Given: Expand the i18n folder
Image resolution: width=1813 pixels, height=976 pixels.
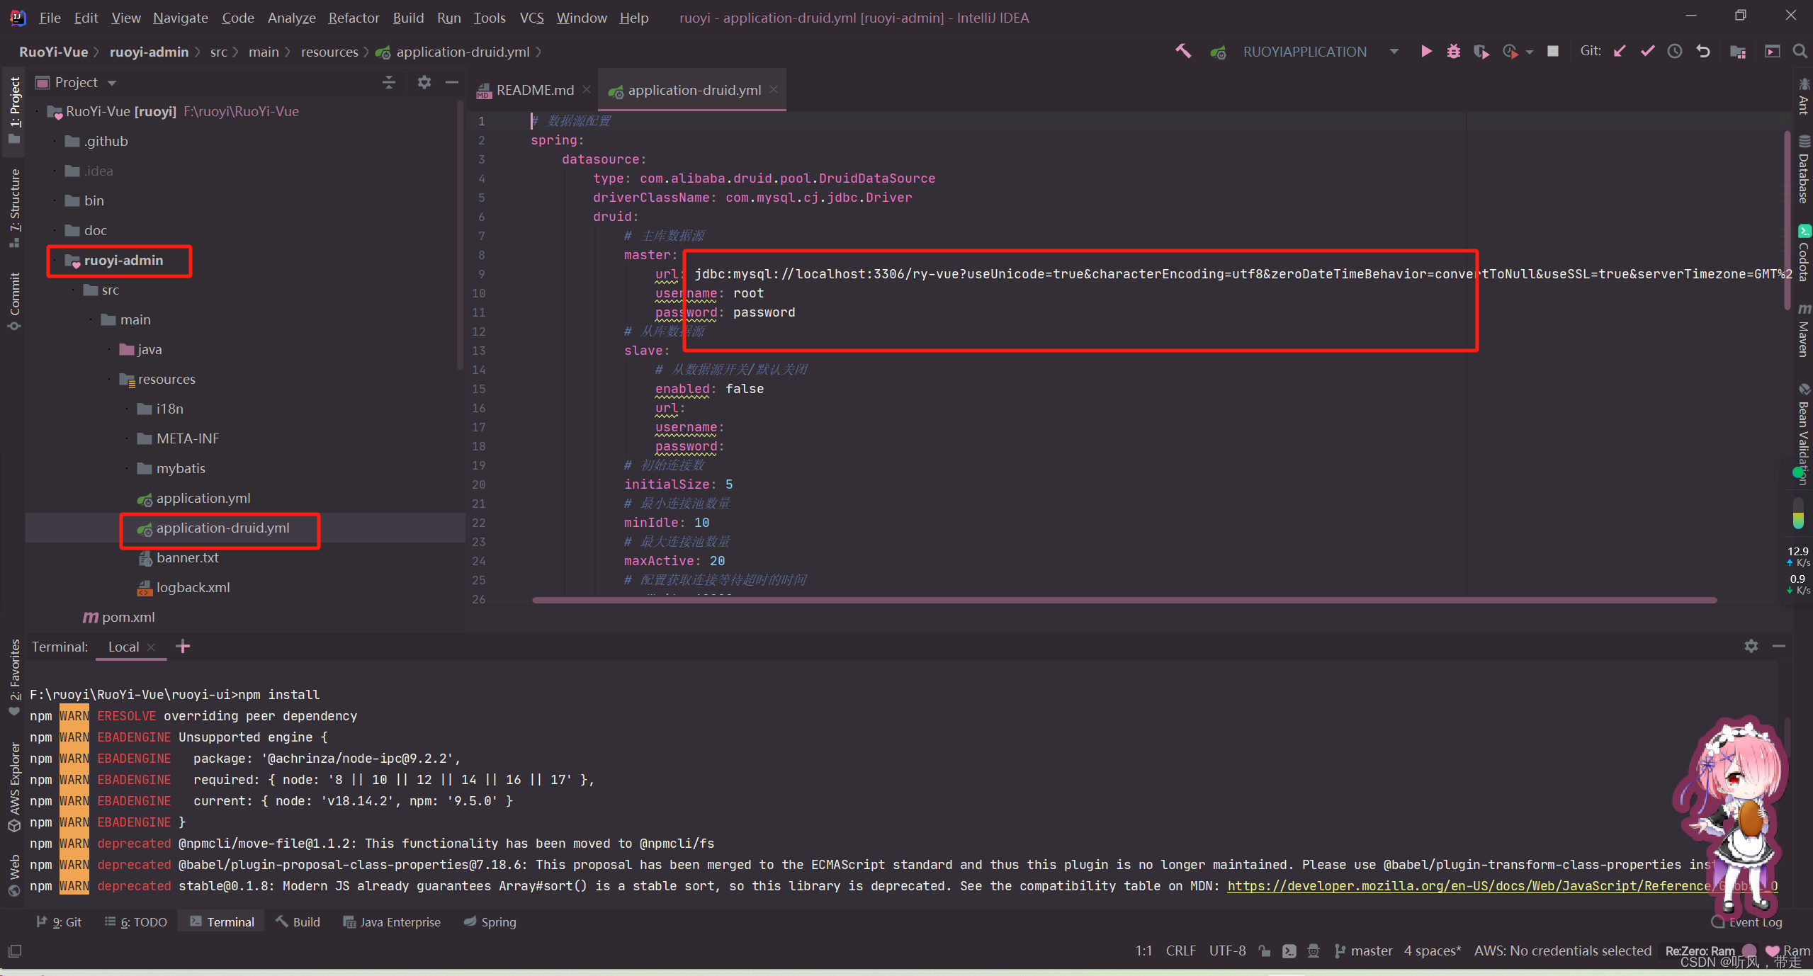Looking at the screenshot, I should coord(128,409).
